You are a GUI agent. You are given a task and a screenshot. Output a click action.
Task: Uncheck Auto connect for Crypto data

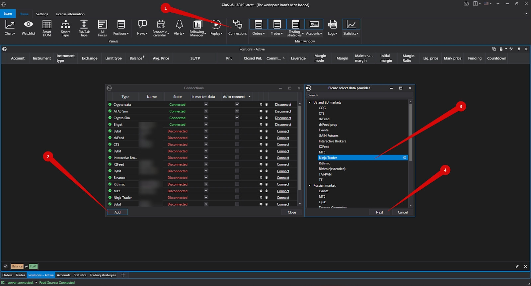coord(237,104)
